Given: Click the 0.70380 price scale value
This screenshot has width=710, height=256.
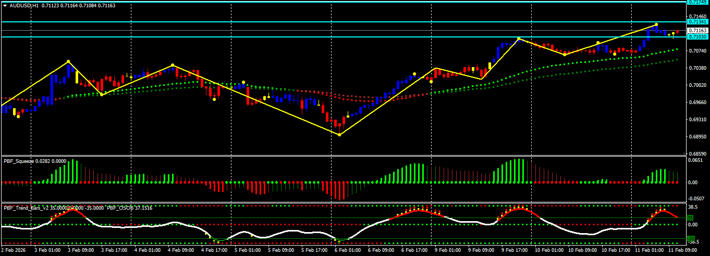Looking at the screenshot, I should [698, 68].
